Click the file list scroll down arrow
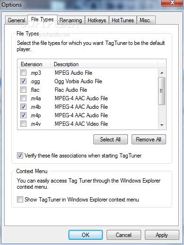Screen dimensions: 184x245 (x=162, y=125)
